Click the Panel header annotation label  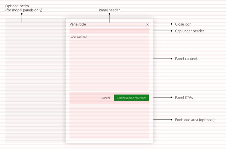point(110,10)
